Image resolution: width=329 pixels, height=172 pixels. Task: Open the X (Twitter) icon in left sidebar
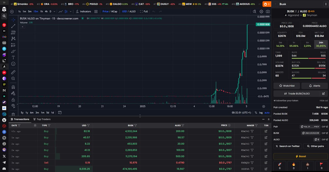click(x=4, y=156)
